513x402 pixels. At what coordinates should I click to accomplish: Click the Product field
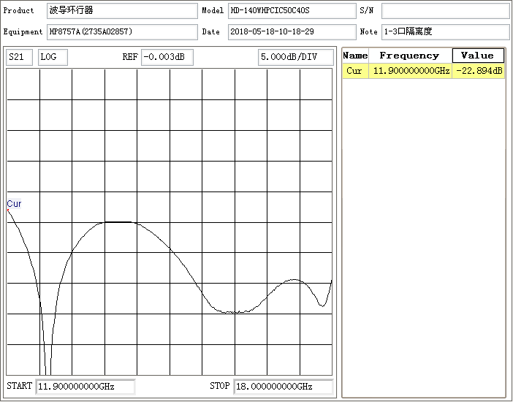click(x=122, y=11)
